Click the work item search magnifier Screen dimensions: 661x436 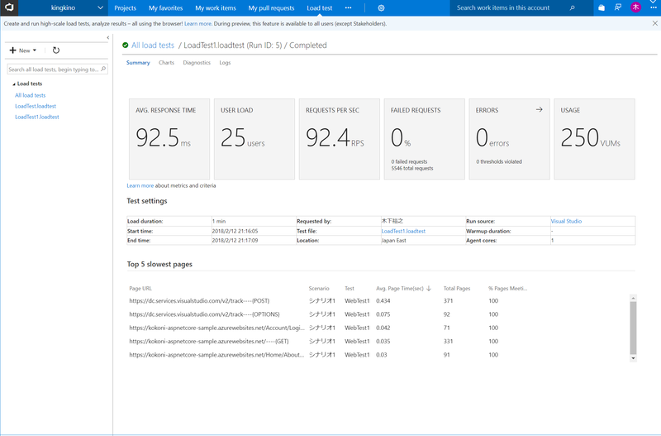(572, 8)
